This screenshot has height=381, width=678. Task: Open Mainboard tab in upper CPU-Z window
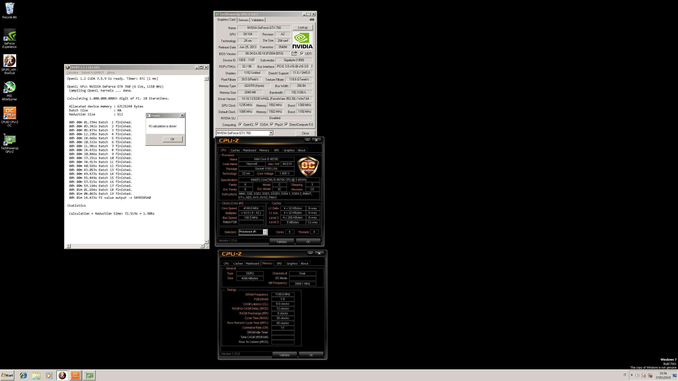pyautogui.click(x=249, y=150)
